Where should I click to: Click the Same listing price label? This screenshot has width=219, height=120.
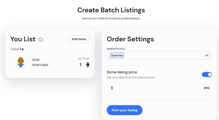tap(122, 72)
